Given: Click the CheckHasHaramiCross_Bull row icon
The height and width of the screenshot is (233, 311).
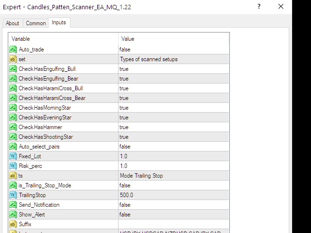Looking at the screenshot, I should pyautogui.click(x=13, y=88).
